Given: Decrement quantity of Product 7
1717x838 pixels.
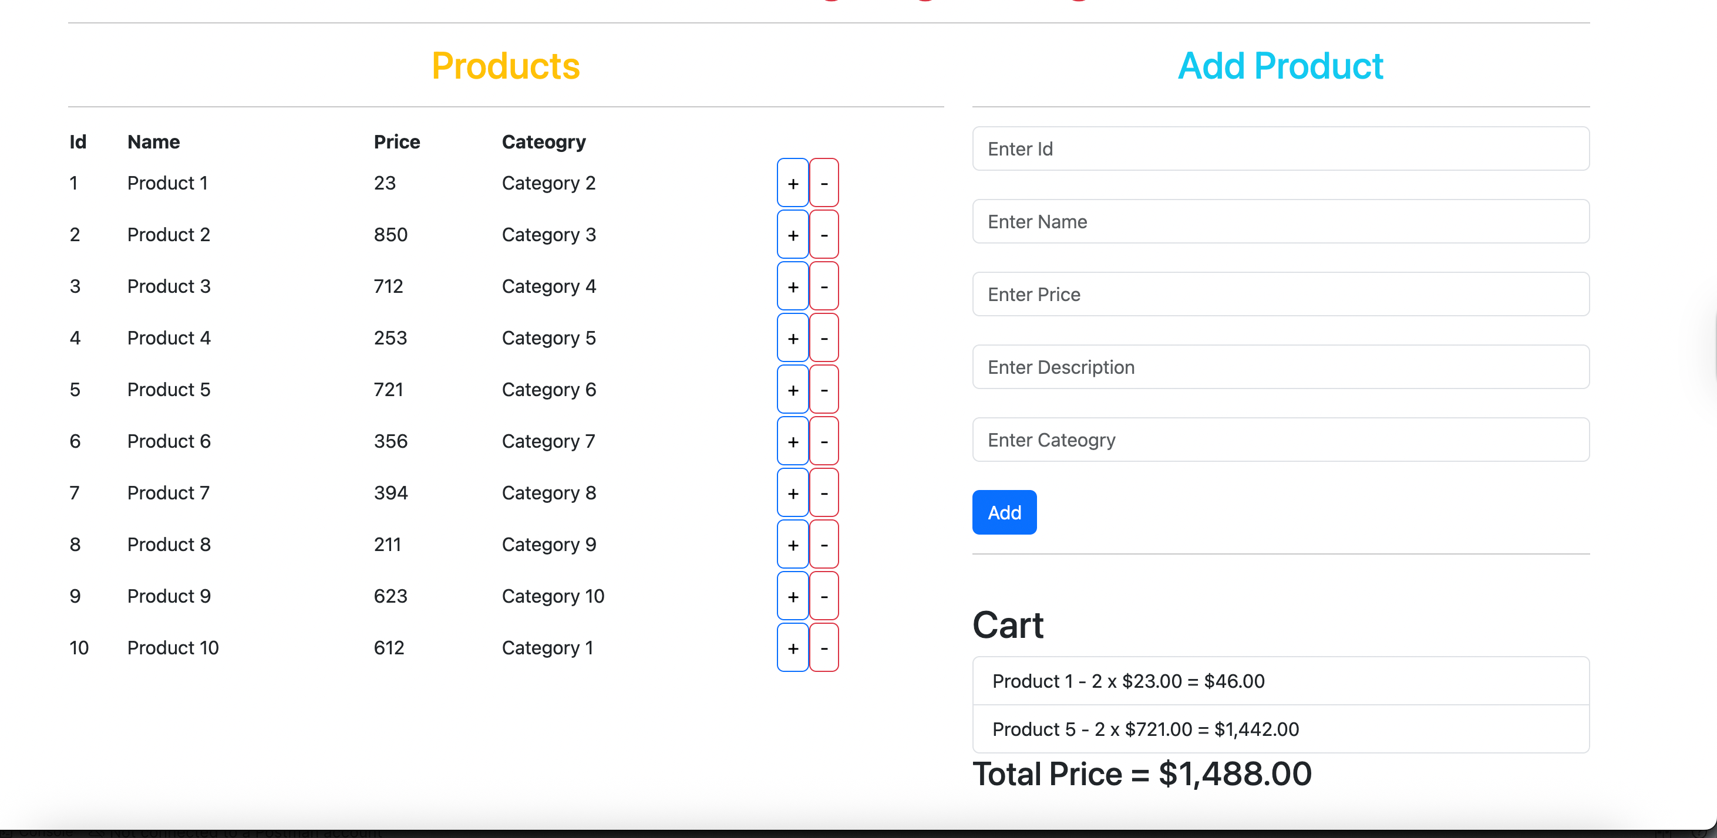Looking at the screenshot, I should pyautogui.click(x=824, y=492).
